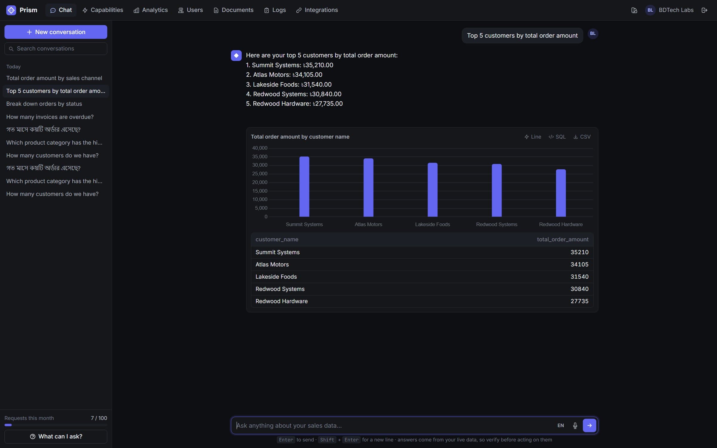
Task: Click the customer_name column header
Action: pyautogui.click(x=277, y=240)
